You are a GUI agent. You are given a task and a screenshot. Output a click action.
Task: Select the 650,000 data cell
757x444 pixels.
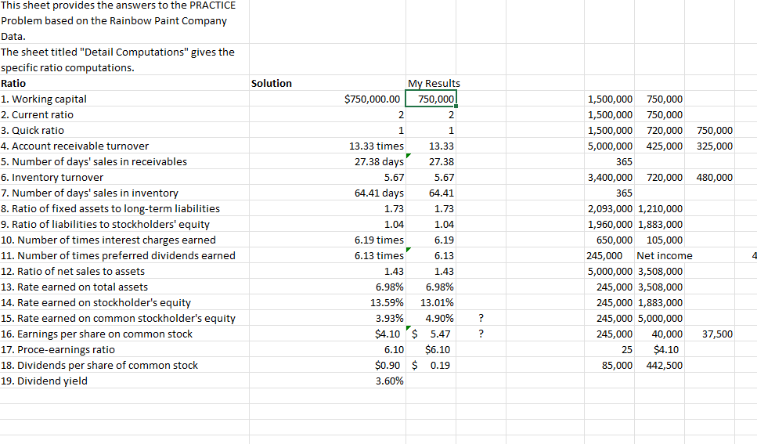(609, 240)
